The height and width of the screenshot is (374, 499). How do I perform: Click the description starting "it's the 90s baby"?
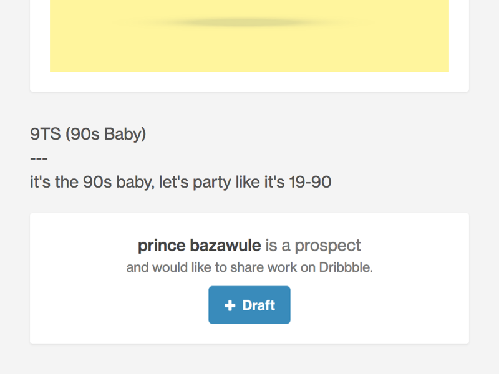coord(180,183)
